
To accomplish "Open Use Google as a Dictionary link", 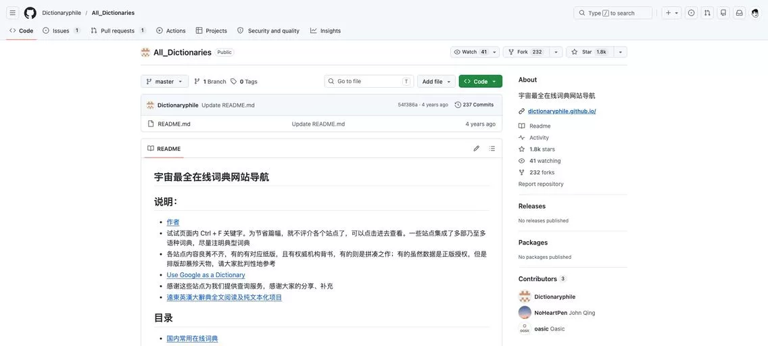I will pos(206,275).
